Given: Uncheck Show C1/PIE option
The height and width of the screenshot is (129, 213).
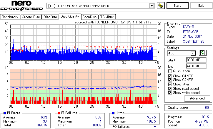Looking at the screenshot, I should (170, 76).
